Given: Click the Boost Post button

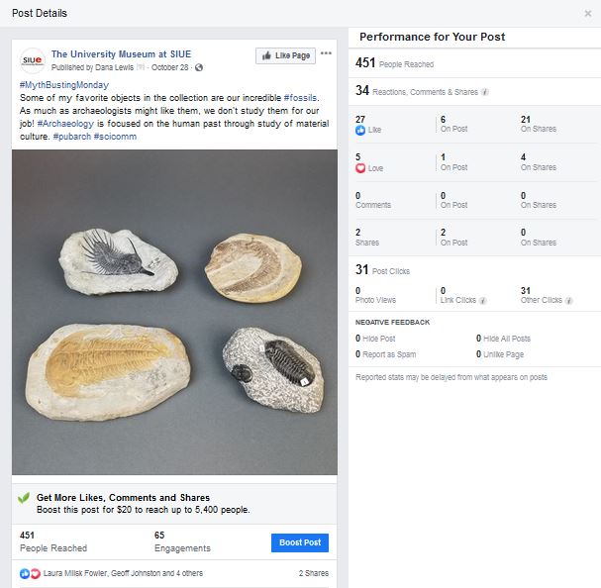Looking at the screenshot, I should pyautogui.click(x=299, y=542).
